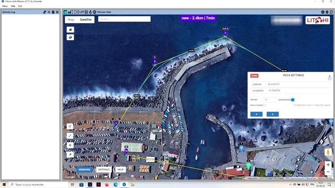Image resolution: width=335 pixels, height=188 pixels.
Task: Toggle the Above Ground checkbox
Action: 264,105
